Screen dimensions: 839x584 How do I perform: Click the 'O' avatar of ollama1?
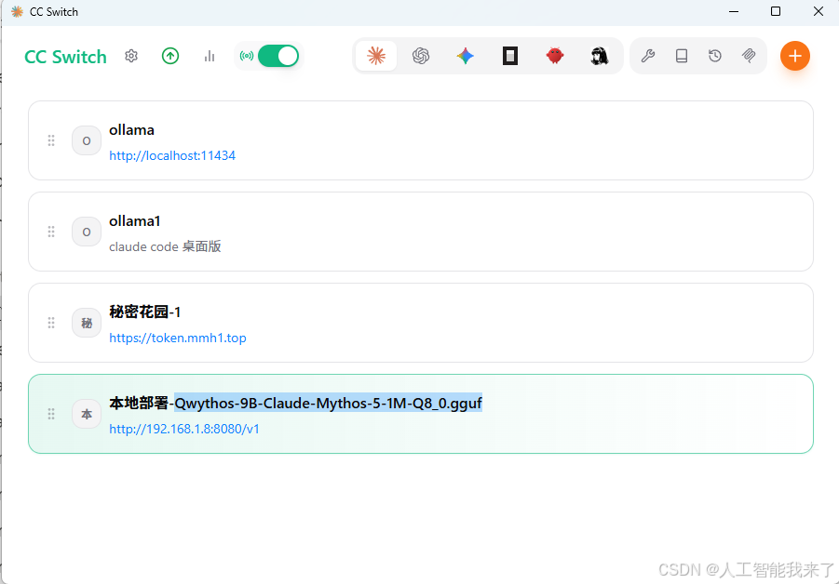coord(87,232)
